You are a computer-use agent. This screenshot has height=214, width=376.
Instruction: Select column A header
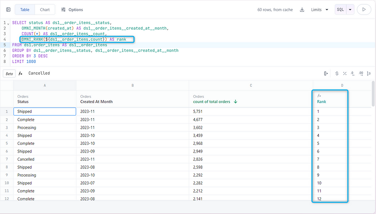[x=45, y=86]
